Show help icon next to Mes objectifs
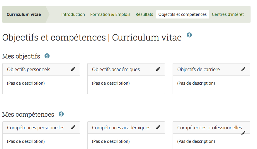 47,56
